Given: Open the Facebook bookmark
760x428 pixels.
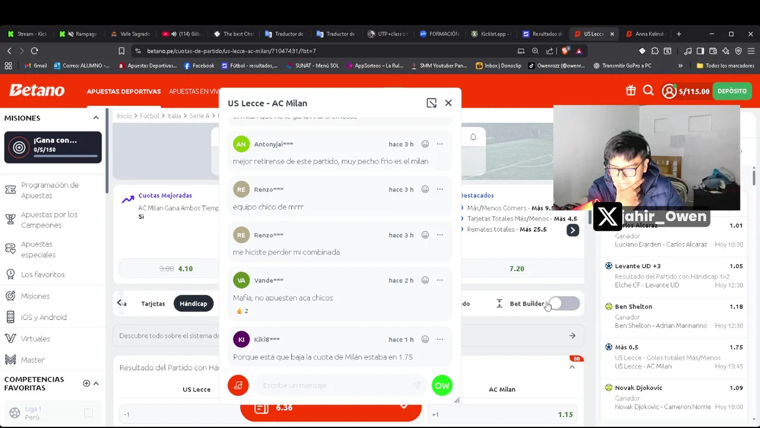Looking at the screenshot, I should coord(199,65).
